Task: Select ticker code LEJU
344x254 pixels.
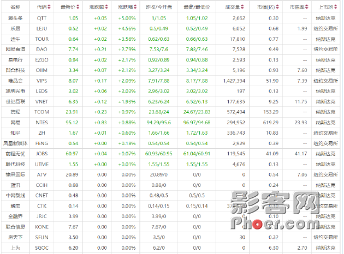Action: pos(41,29)
